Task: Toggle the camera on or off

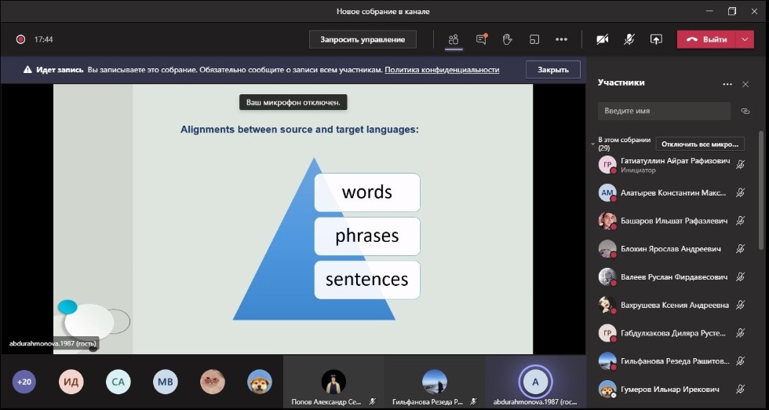Action: 603,39
